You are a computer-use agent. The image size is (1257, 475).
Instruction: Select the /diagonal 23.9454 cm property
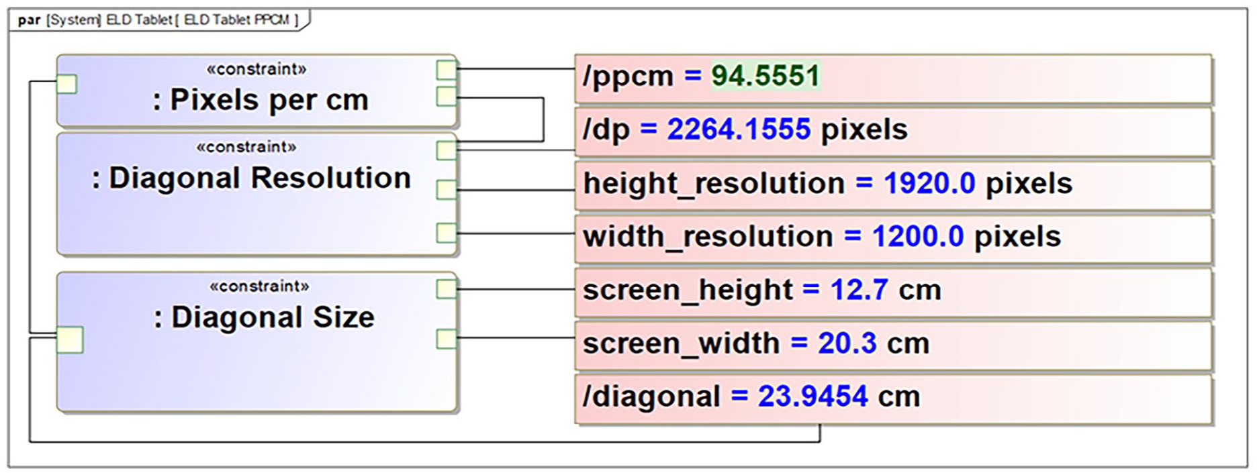(893, 399)
